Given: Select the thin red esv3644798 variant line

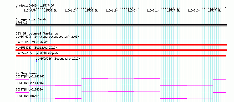Looking at the screenshot, I should 121,39.
